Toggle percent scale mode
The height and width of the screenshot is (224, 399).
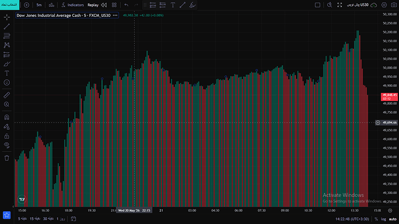click(376, 219)
